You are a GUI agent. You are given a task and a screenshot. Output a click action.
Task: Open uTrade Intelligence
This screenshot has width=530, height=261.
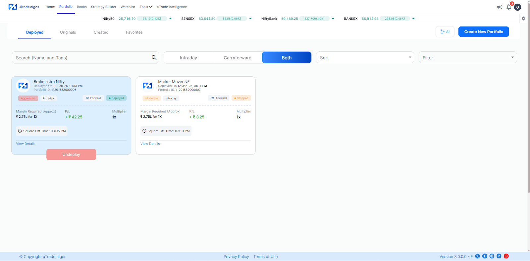(x=172, y=7)
